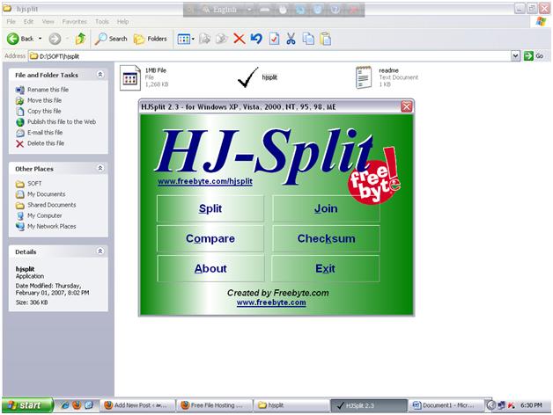553x415 pixels.
Task: Launch Internet Explorer from quick launch
Action: coord(64,405)
